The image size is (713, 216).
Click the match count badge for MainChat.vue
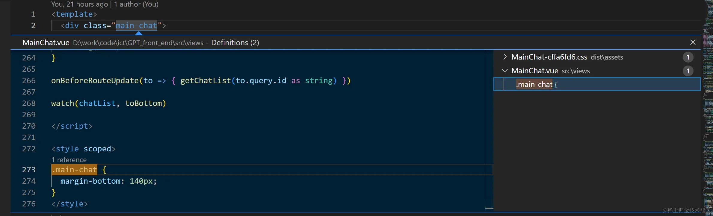(688, 71)
